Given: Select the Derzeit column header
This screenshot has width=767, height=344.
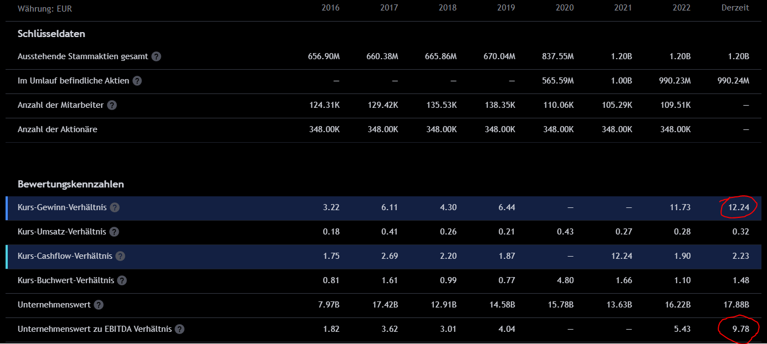Looking at the screenshot, I should (x=734, y=8).
